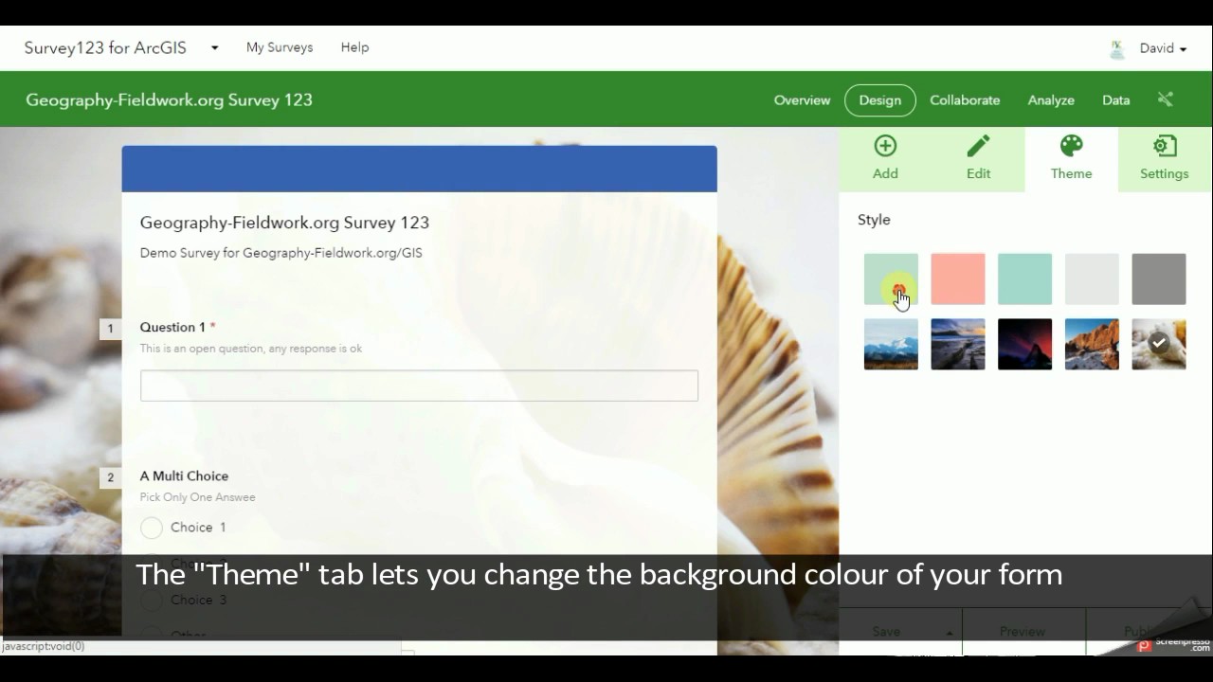Select the Theme palette tab

click(1071, 158)
